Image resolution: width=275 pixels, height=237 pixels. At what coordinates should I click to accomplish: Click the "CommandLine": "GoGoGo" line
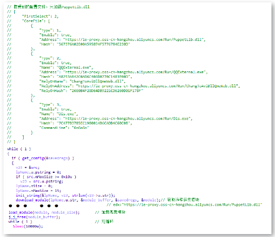tap(64, 128)
